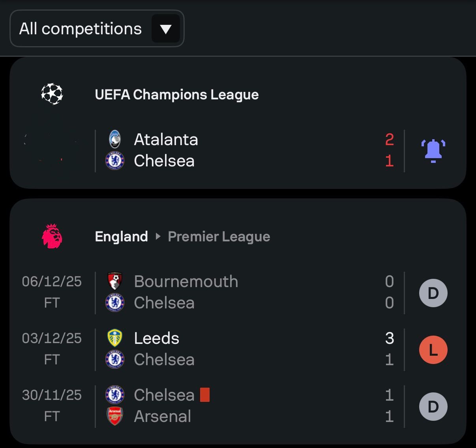Click the Arsenal club crest

pyautogui.click(x=115, y=416)
